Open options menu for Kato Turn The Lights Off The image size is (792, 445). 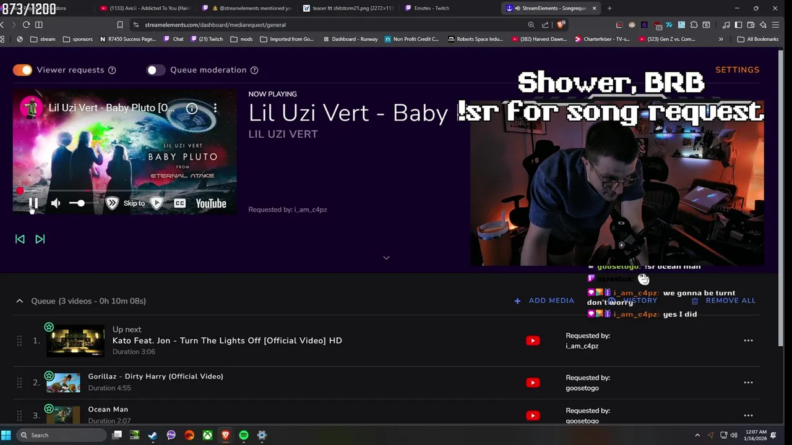[748, 341]
